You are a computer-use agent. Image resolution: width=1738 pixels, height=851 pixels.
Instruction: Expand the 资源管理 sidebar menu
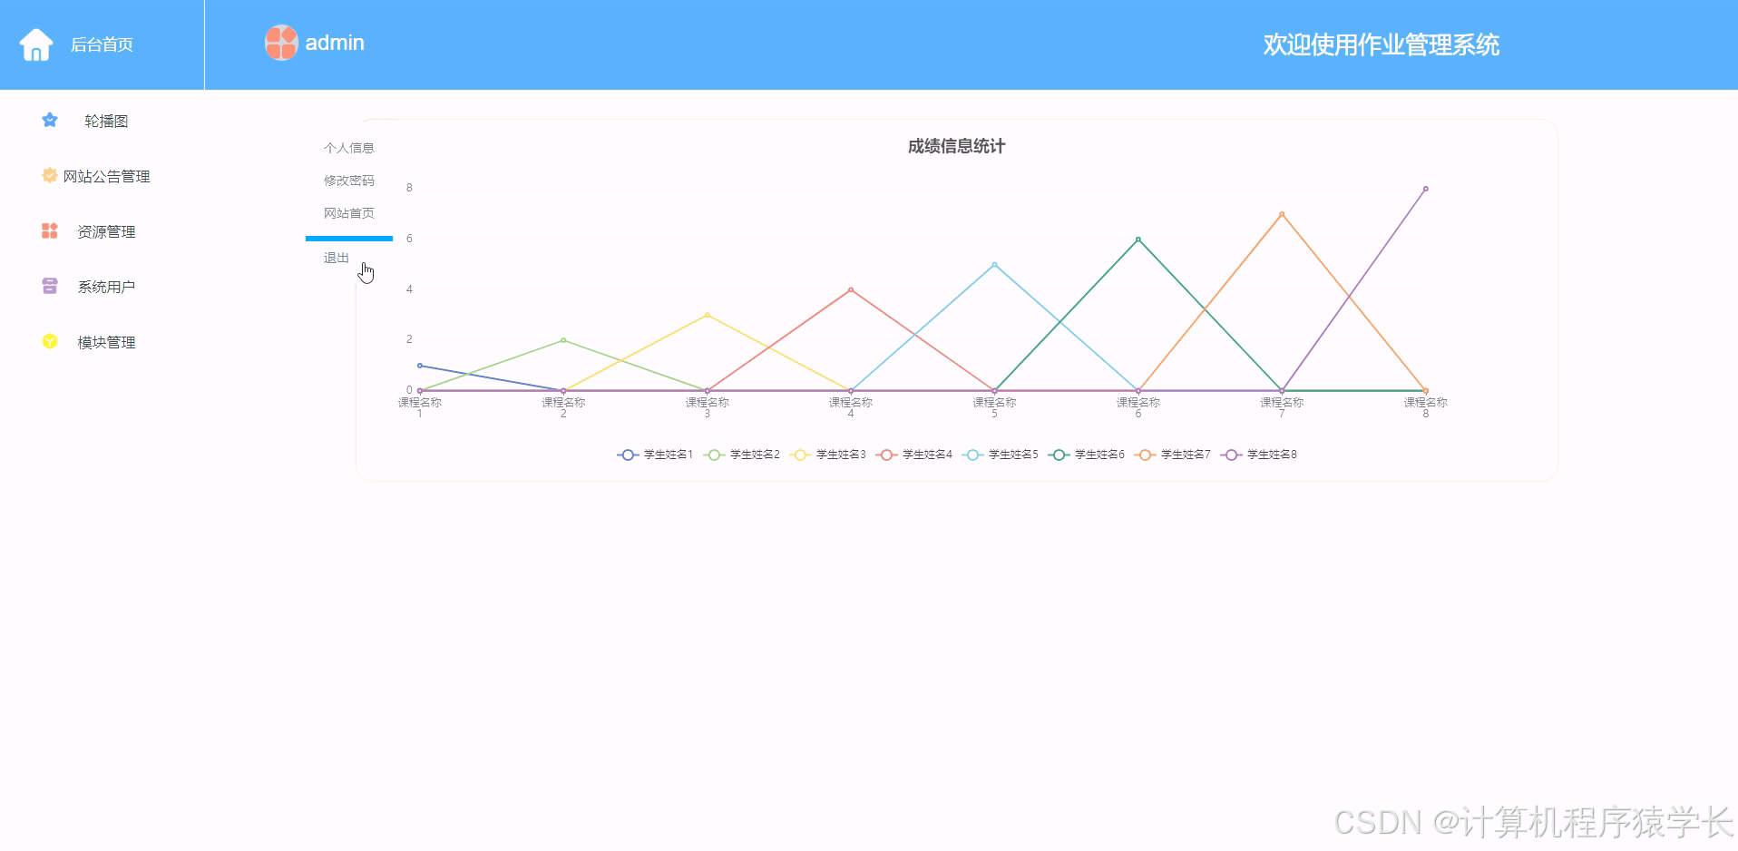[106, 232]
